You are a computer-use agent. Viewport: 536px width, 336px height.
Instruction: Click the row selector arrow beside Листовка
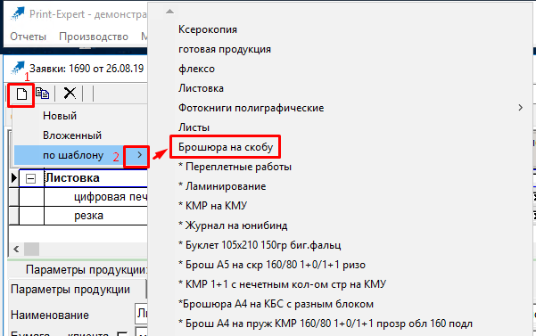click(13, 178)
